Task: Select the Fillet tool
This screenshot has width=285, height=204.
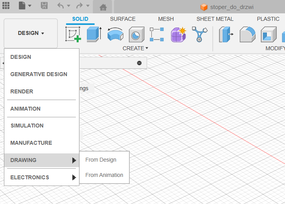Action: (248, 35)
